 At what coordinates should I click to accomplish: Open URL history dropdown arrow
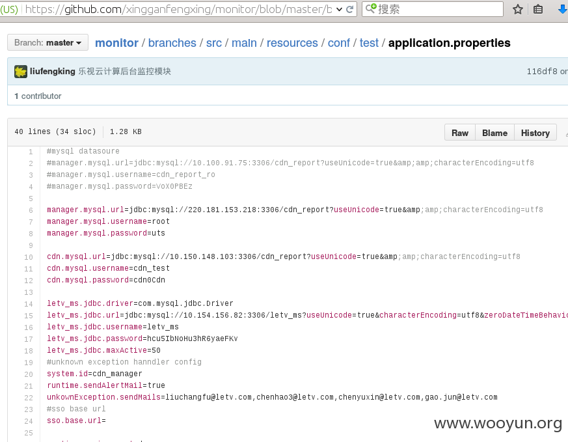pyautogui.click(x=339, y=9)
